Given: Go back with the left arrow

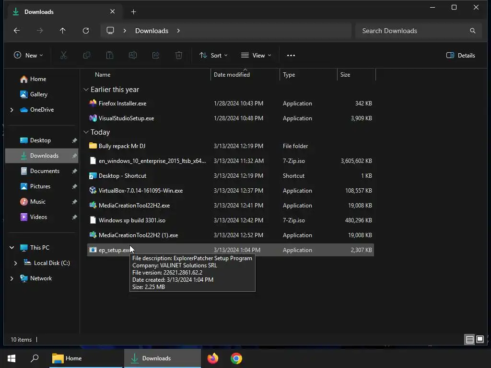Looking at the screenshot, I should (x=17, y=31).
